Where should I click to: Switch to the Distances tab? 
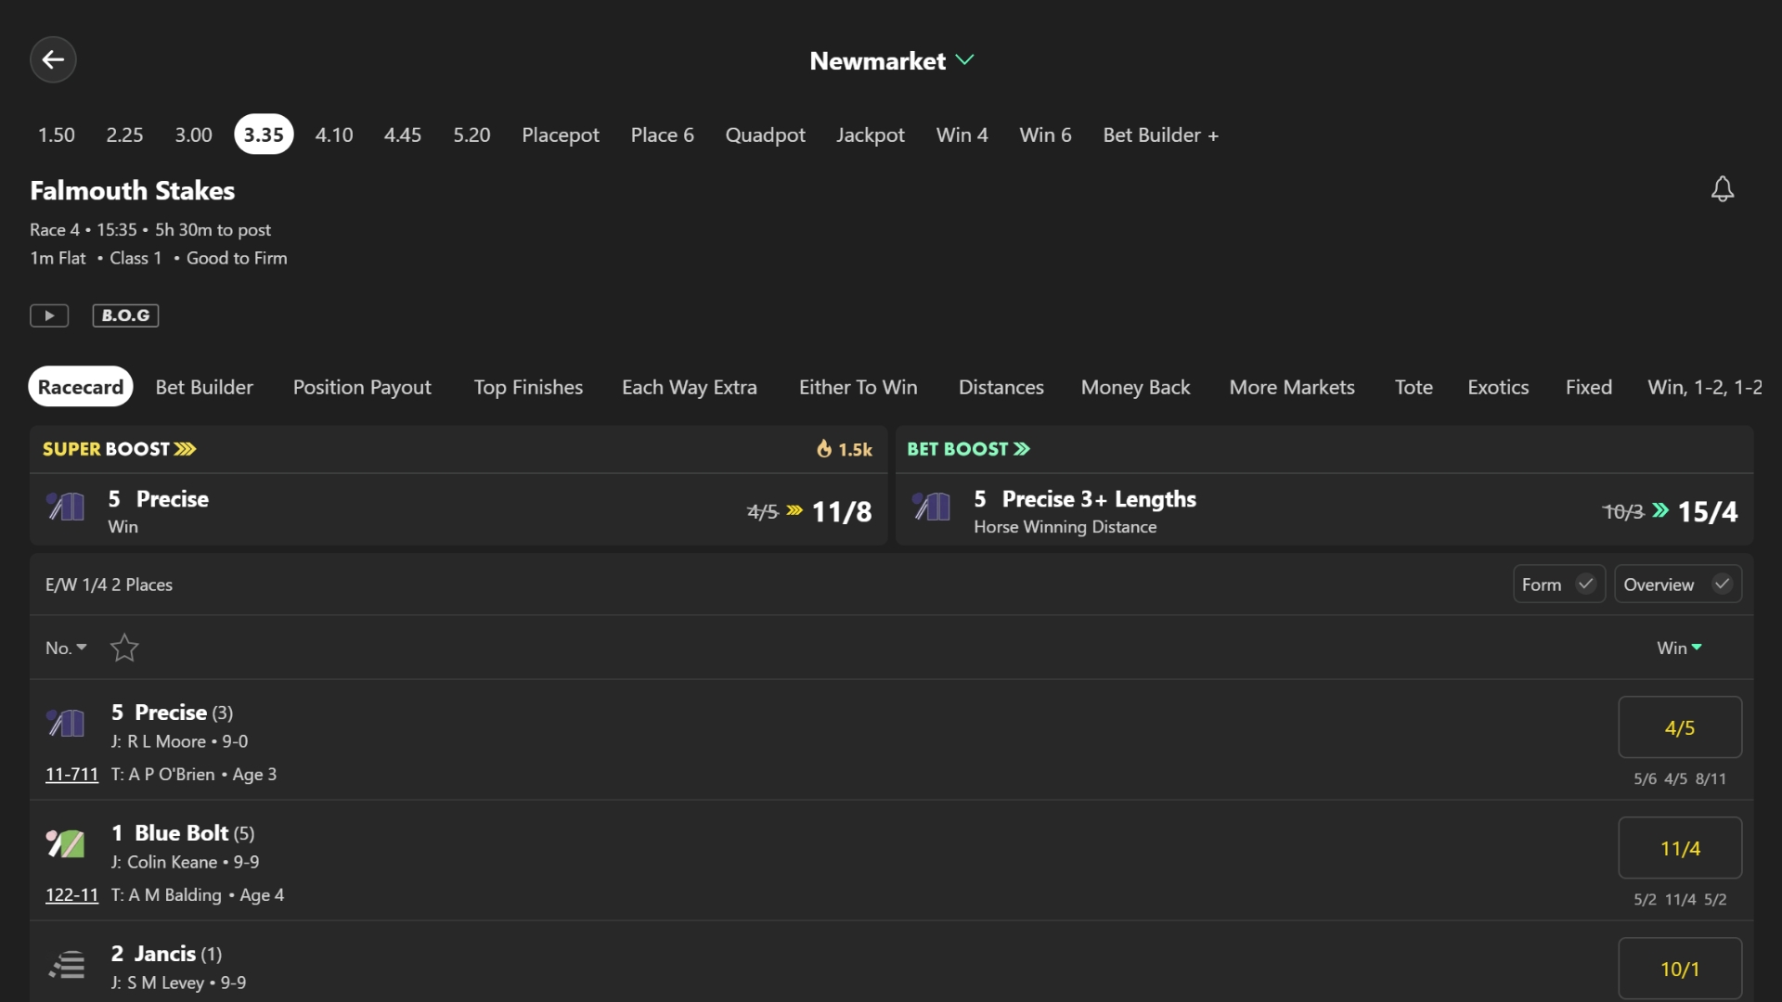tap(1001, 387)
